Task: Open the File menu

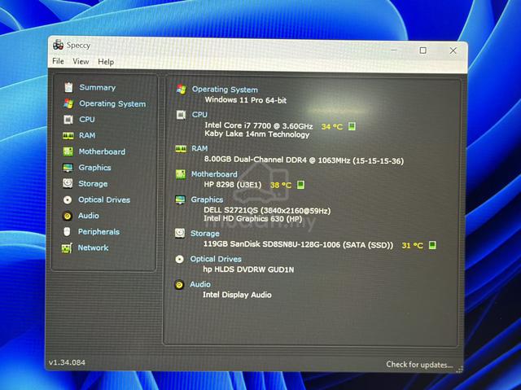Action: (x=58, y=61)
